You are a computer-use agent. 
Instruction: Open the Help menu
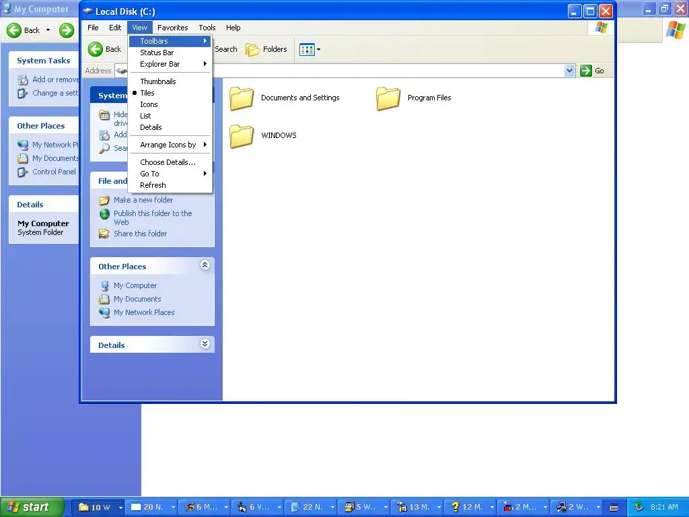click(x=233, y=27)
